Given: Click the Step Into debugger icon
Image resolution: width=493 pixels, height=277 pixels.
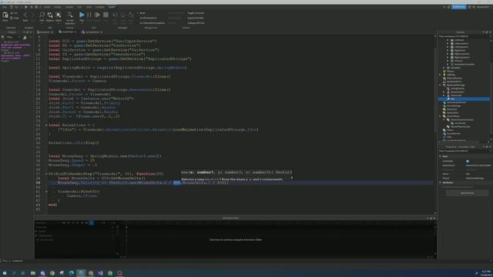Looking at the screenshot, I should click(115, 15).
